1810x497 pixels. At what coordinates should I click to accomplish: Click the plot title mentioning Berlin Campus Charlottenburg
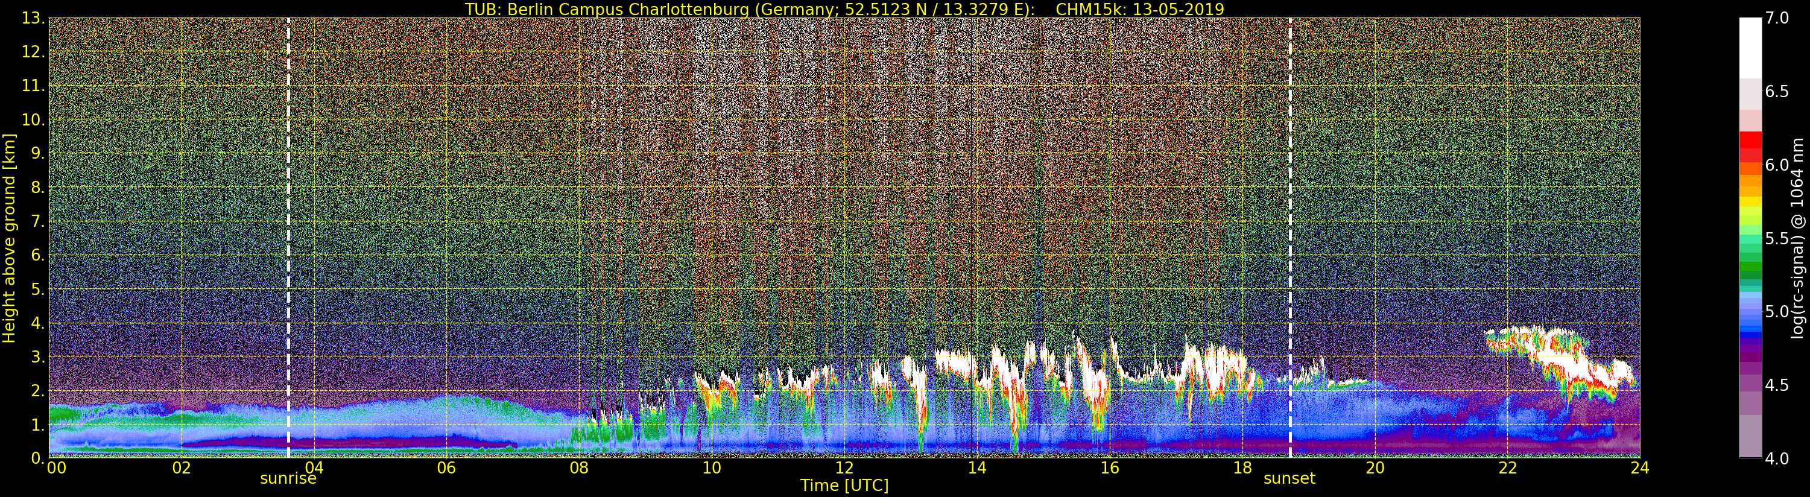point(844,9)
